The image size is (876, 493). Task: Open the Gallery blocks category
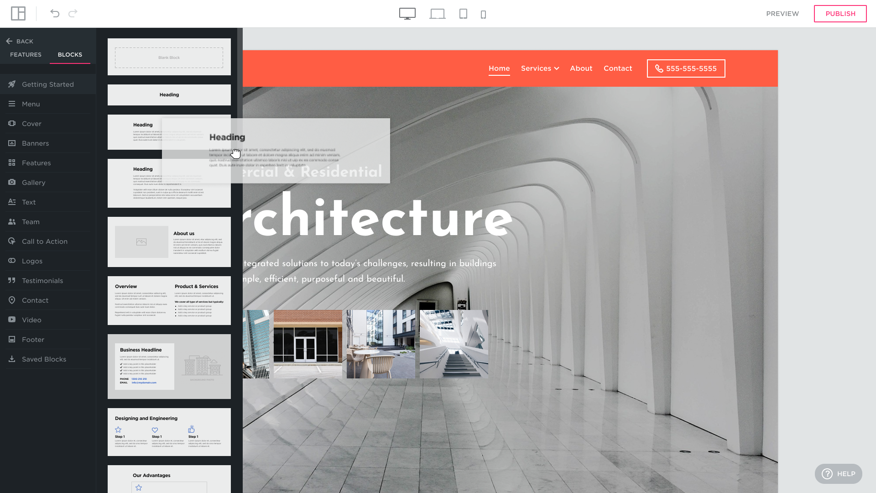pyautogui.click(x=33, y=183)
